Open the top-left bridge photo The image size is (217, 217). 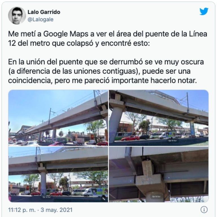pos(58,118)
